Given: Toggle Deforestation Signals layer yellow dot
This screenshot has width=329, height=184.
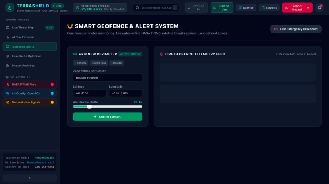Looking at the screenshot, I should point(52,102).
